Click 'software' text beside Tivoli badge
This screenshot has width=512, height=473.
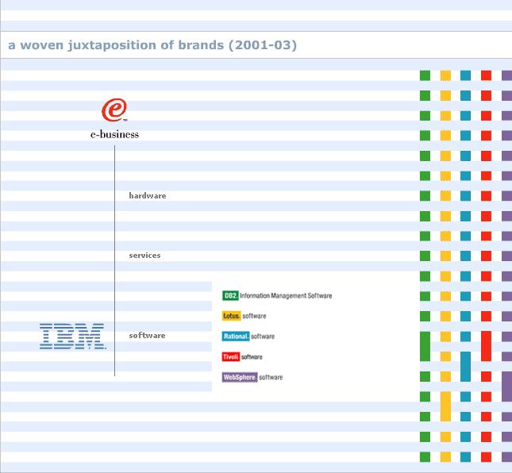[252, 357]
